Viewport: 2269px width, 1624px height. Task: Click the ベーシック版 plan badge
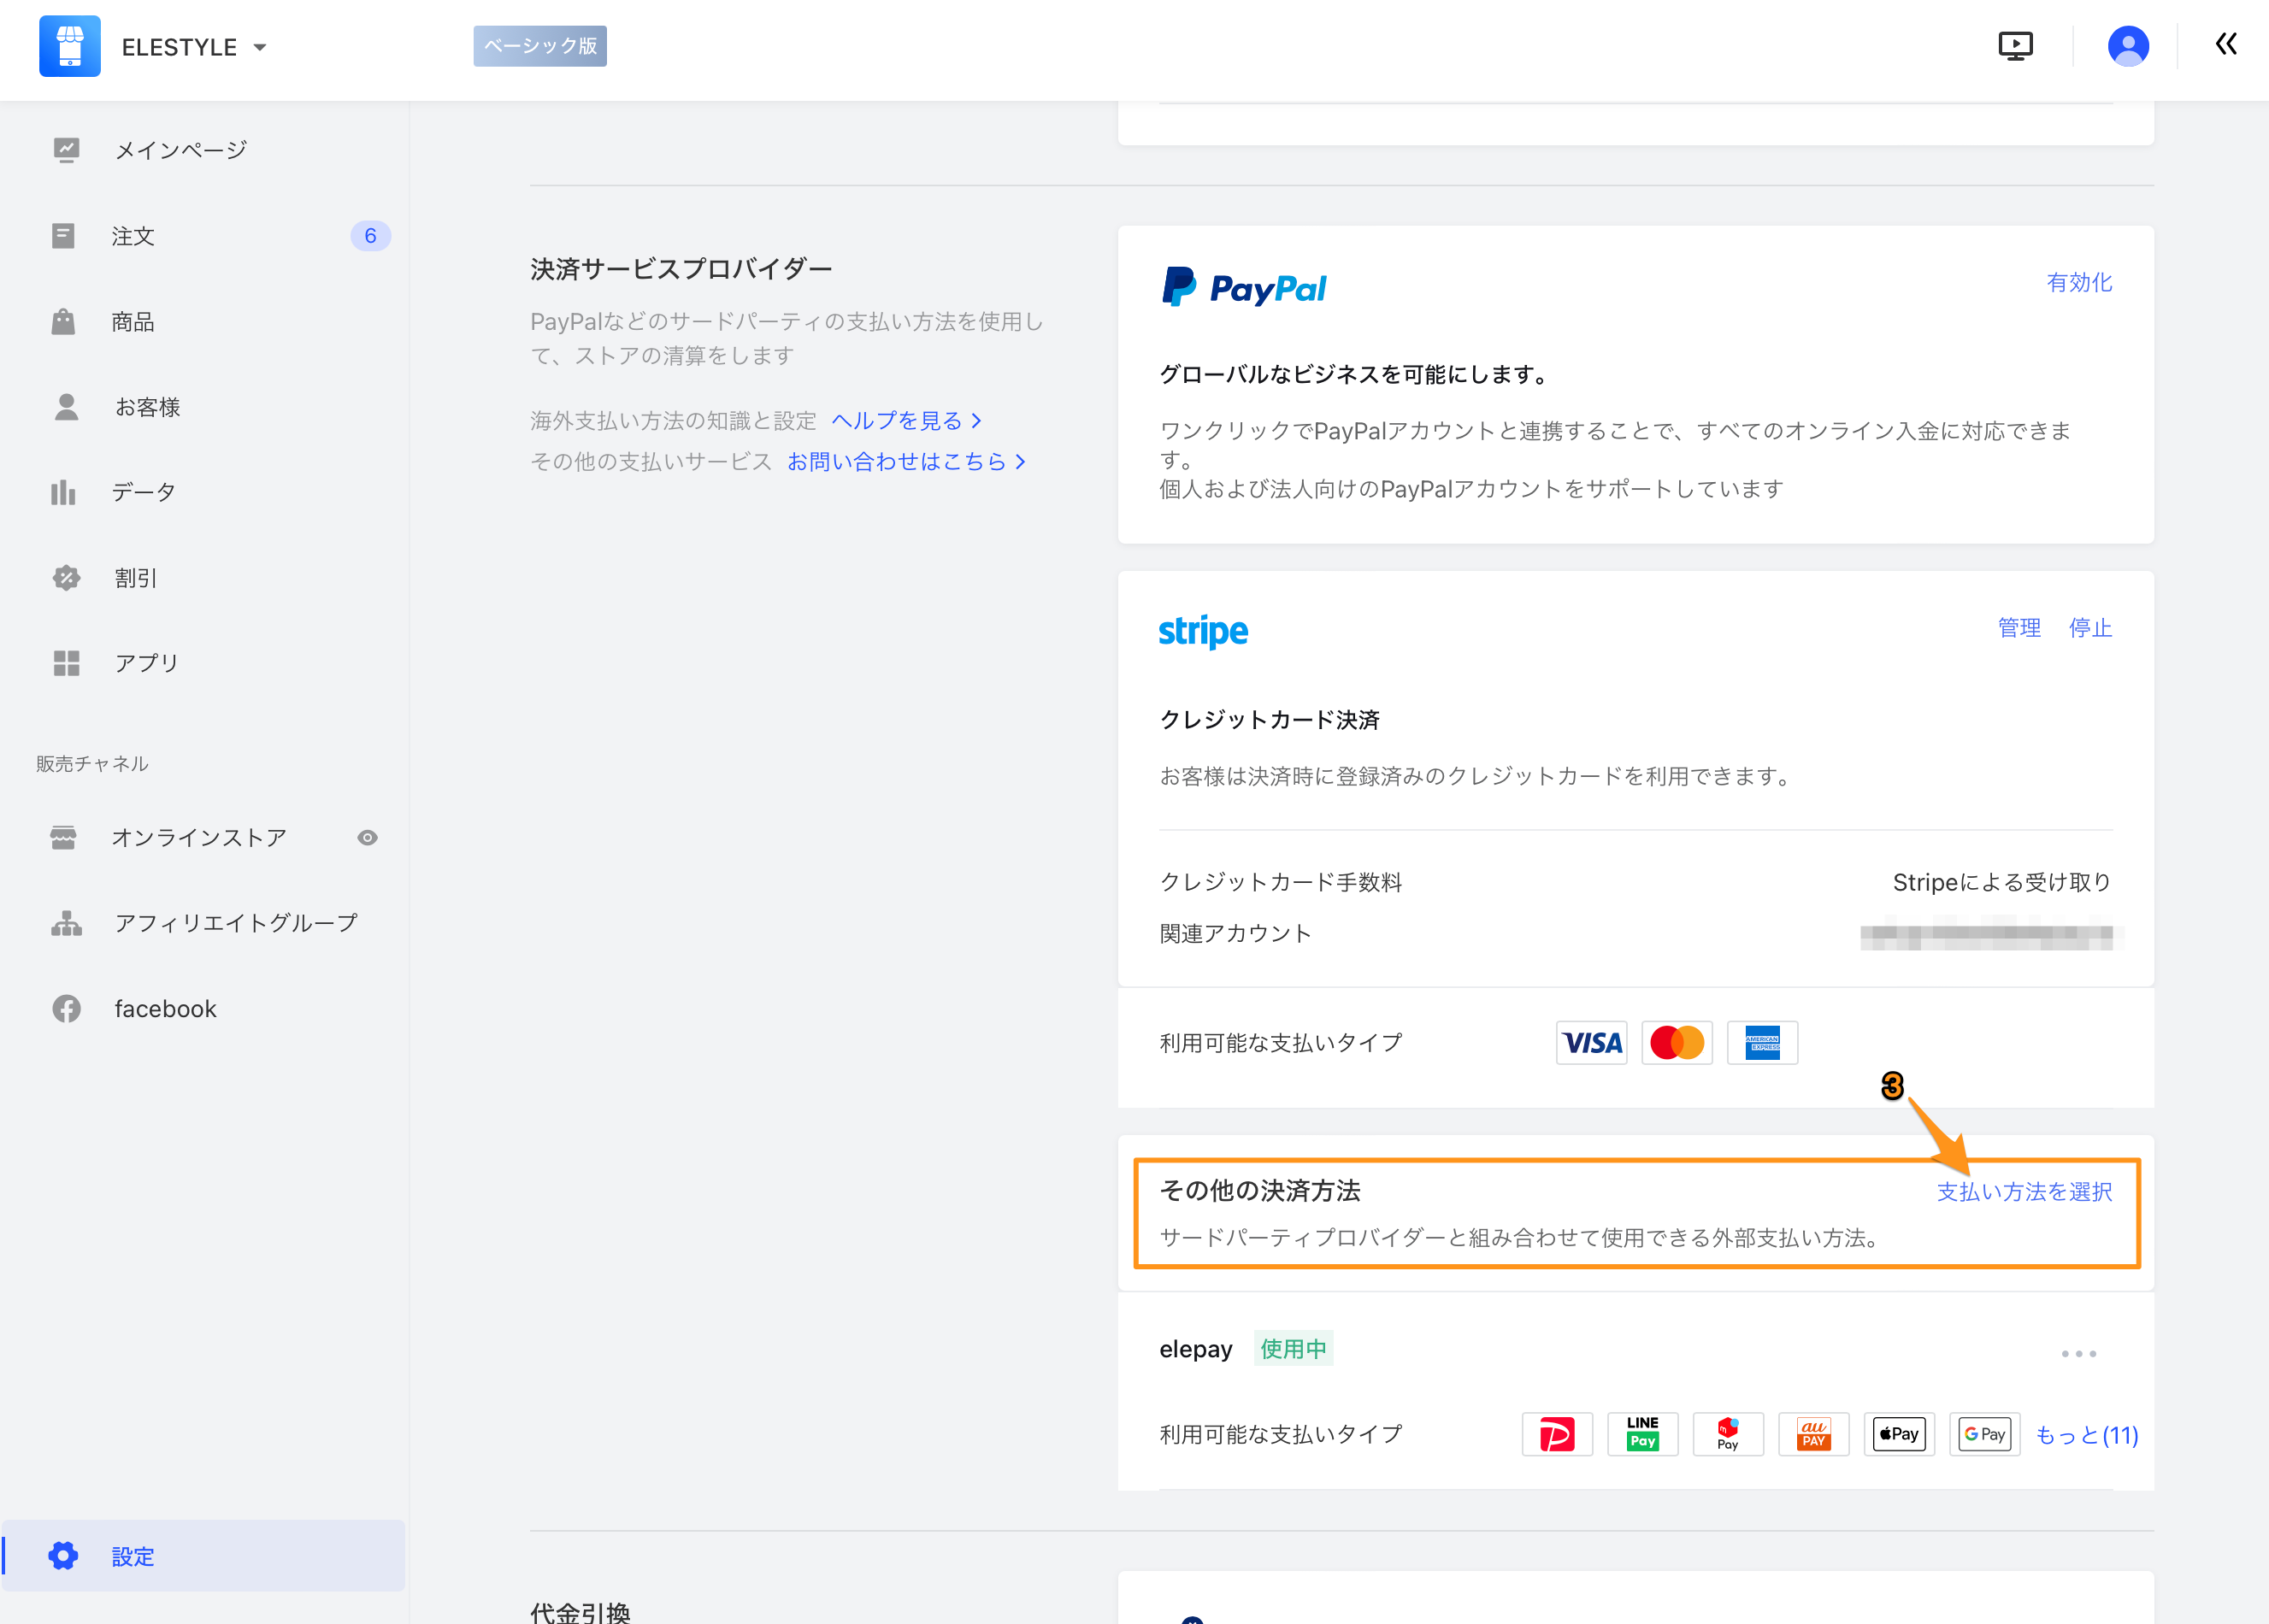(x=540, y=46)
